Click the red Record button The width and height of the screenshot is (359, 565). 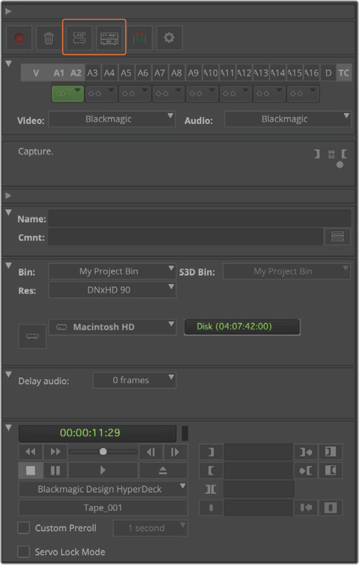(19, 38)
